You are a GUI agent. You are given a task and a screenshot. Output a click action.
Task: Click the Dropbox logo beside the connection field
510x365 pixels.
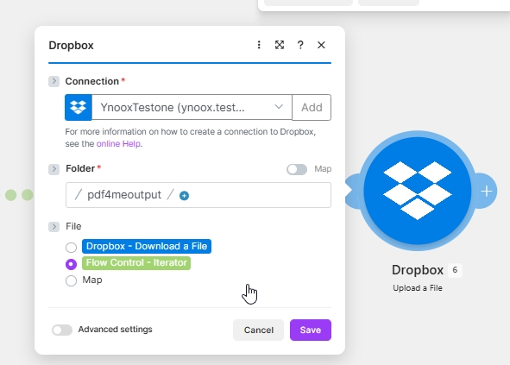click(x=78, y=107)
